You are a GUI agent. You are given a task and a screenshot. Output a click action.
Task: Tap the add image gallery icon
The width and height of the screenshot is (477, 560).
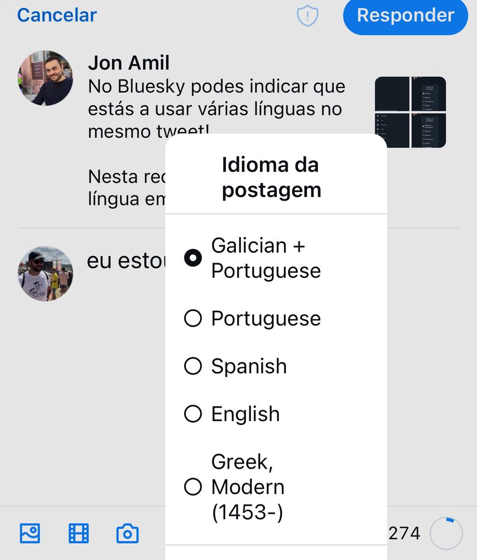(x=30, y=533)
